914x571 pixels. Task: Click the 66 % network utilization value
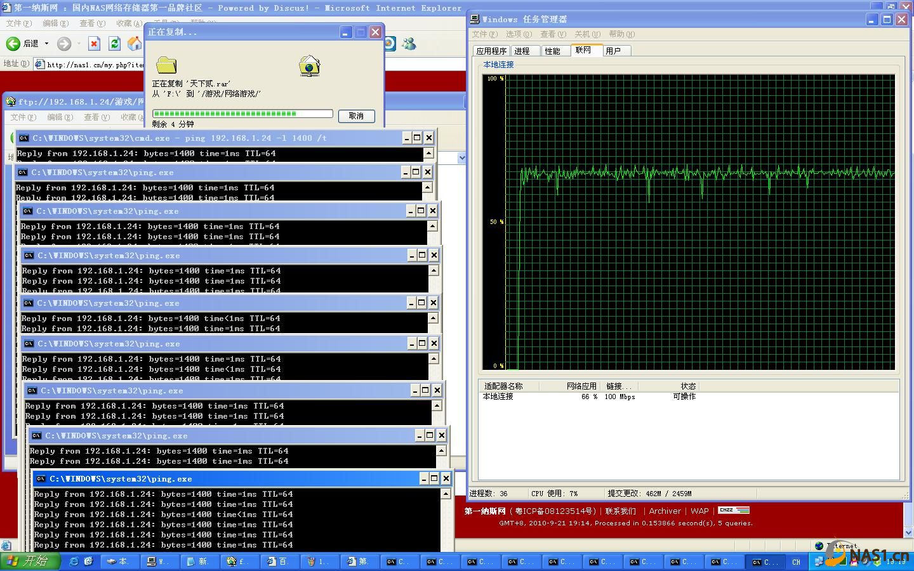pos(589,397)
